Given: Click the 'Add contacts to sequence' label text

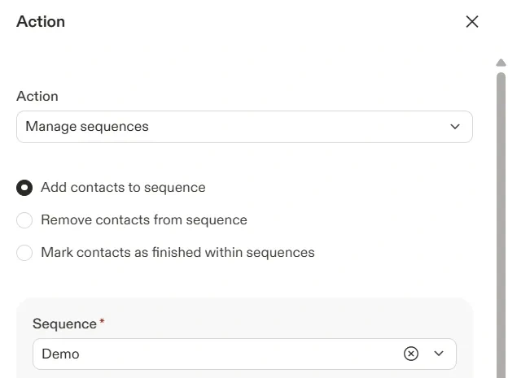Looking at the screenshot, I should (x=123, y=188).
